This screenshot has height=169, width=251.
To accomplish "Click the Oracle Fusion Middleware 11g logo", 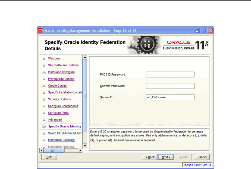I will tap(186, 45).
